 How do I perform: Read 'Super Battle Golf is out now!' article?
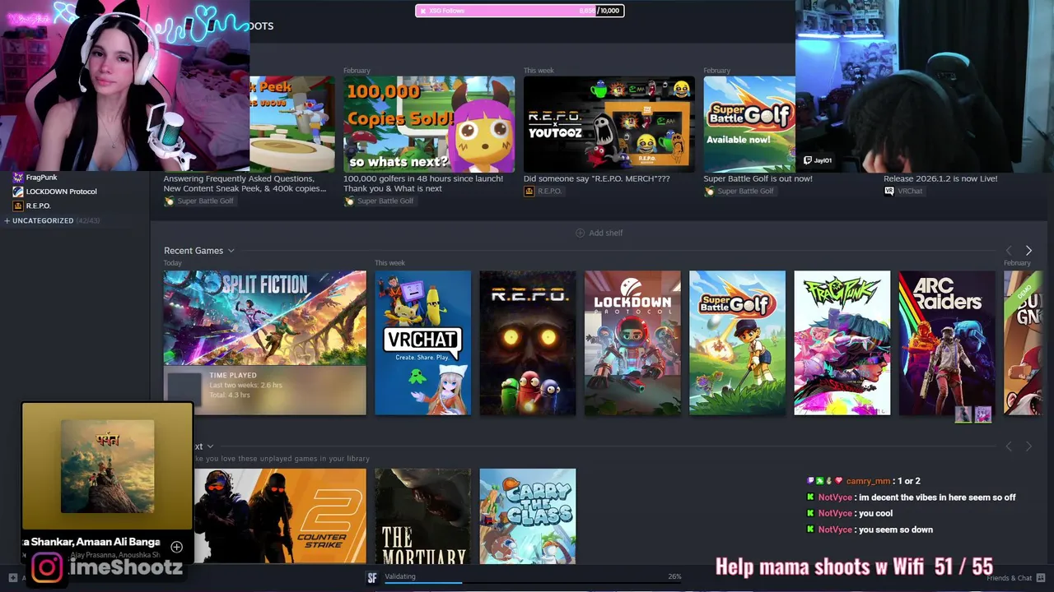758,178
